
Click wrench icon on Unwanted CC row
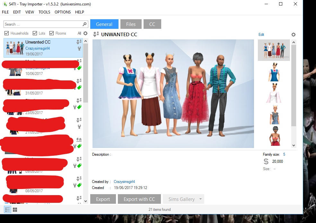click(79, 48)
